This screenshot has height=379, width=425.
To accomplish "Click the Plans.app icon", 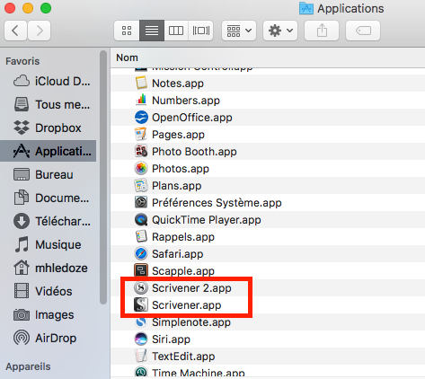I will point(141,185).
